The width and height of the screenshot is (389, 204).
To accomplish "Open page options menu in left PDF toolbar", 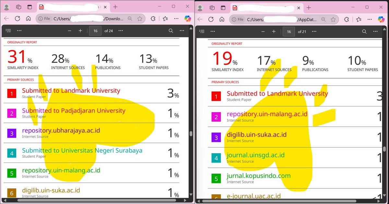I will pos(121,31).
